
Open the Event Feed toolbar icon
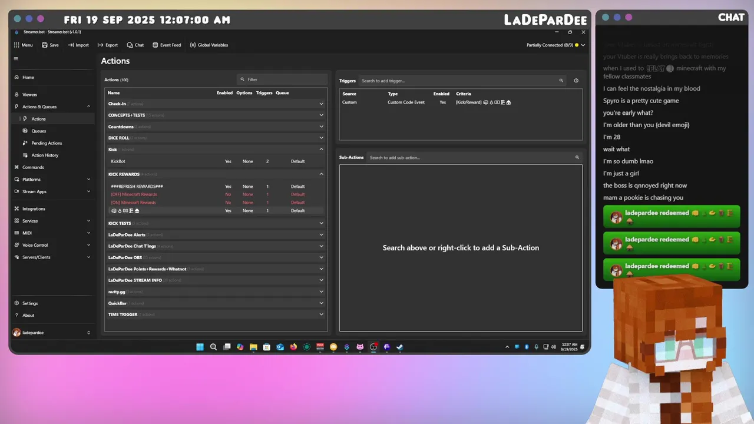156,45
